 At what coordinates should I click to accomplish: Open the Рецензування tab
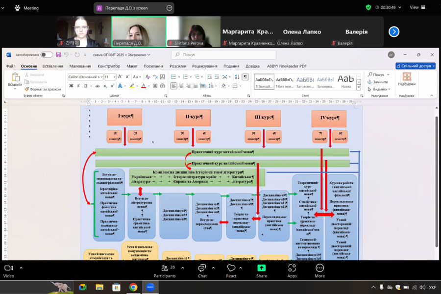[x=204, y=66]
